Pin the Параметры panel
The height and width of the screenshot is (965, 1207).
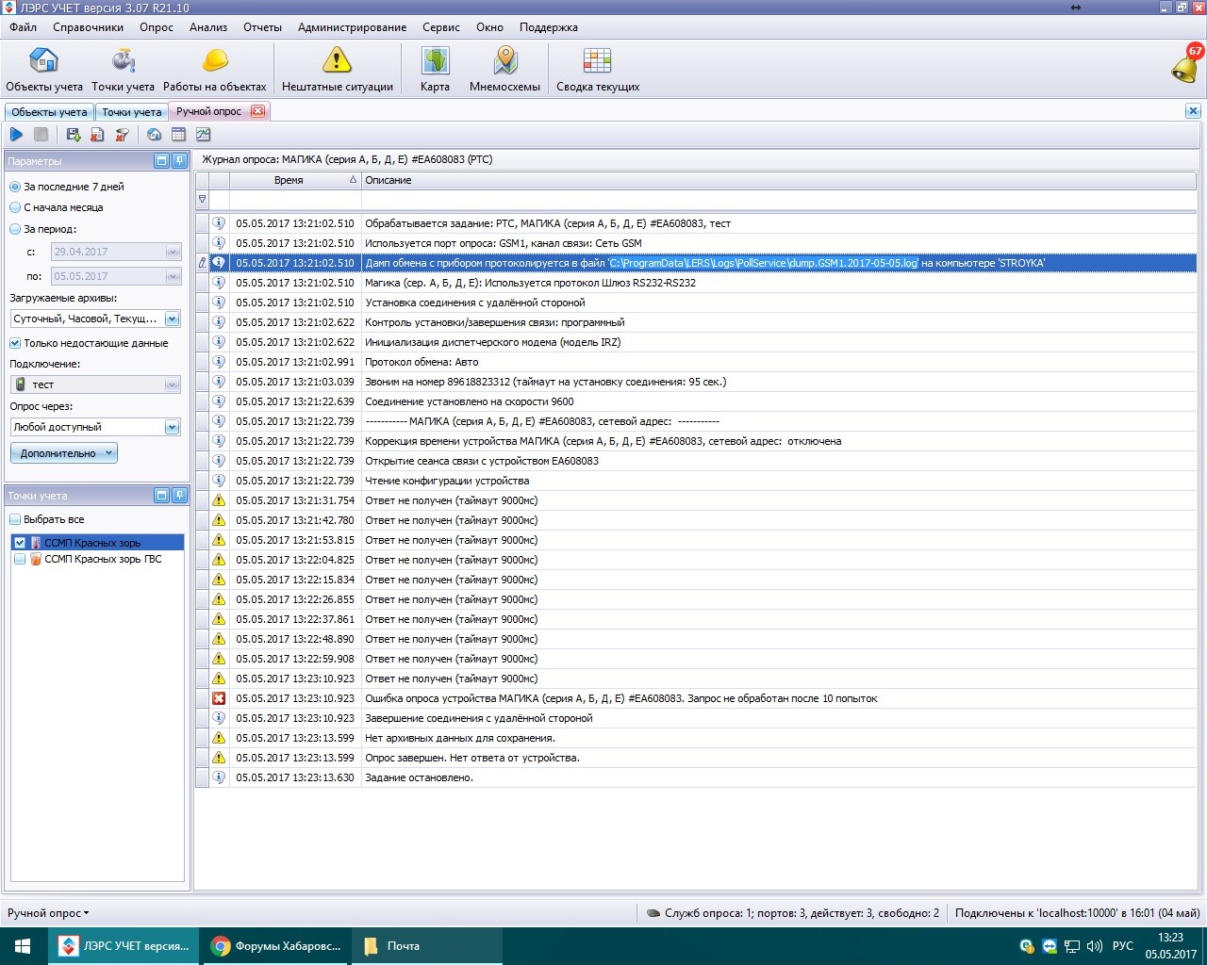click(x=179, y=161)
